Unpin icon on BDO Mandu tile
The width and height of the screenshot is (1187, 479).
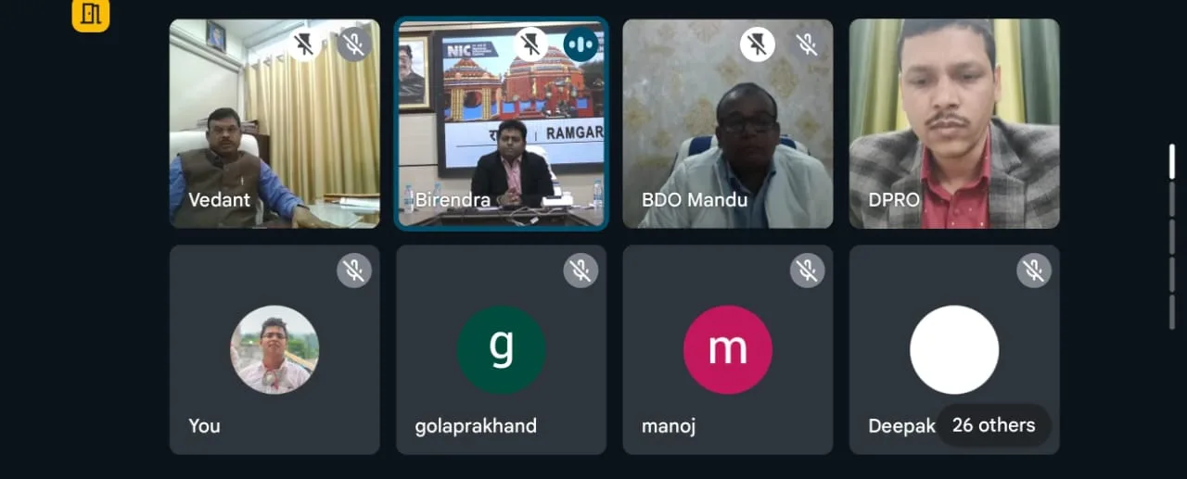tap(757, 44)
